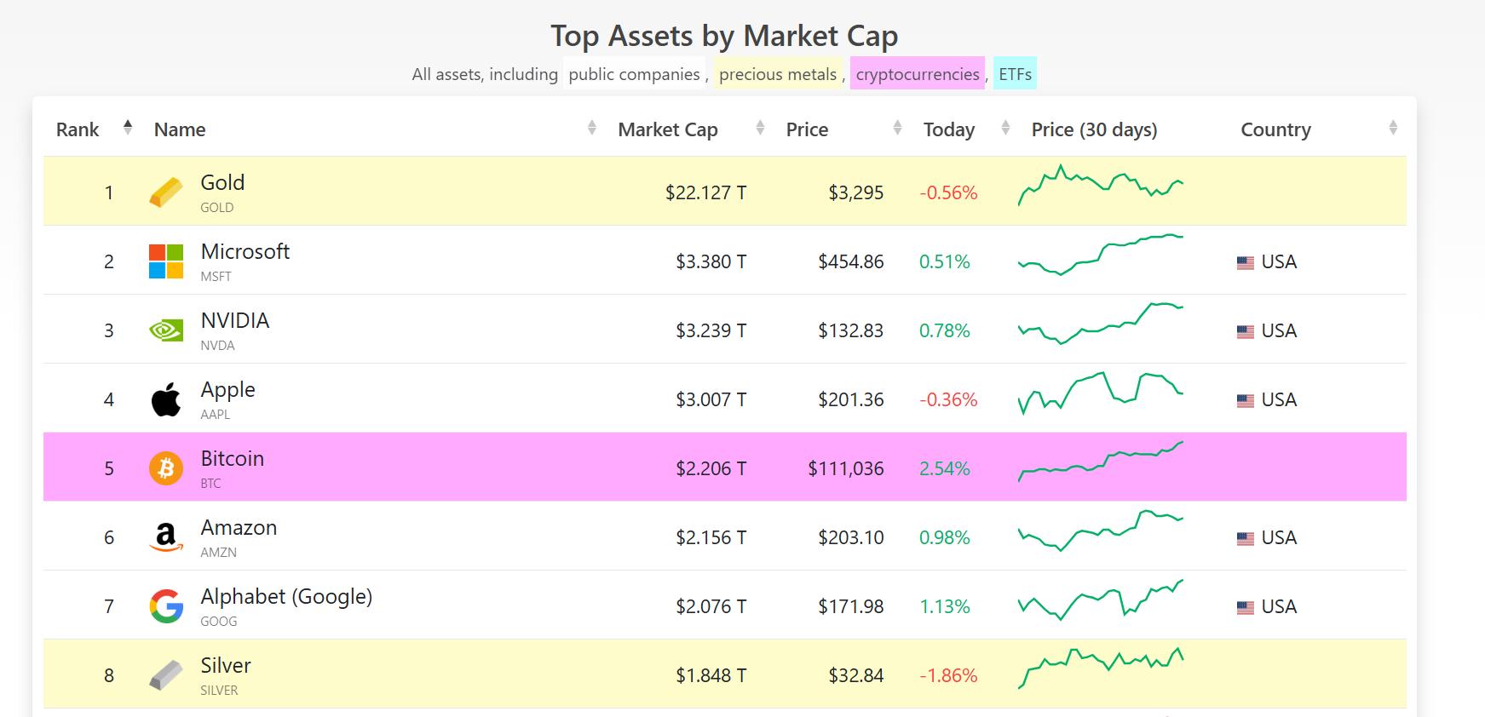Screen dimensions: 1485x717
Task: Click Microsoft's price $454.86
Action: (851, 261)
